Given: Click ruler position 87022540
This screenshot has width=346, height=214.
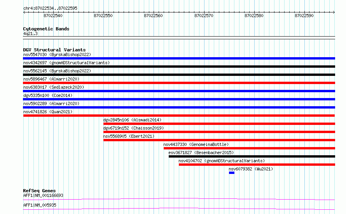Looking at the screenshot, I should click(x=53, y=16).
